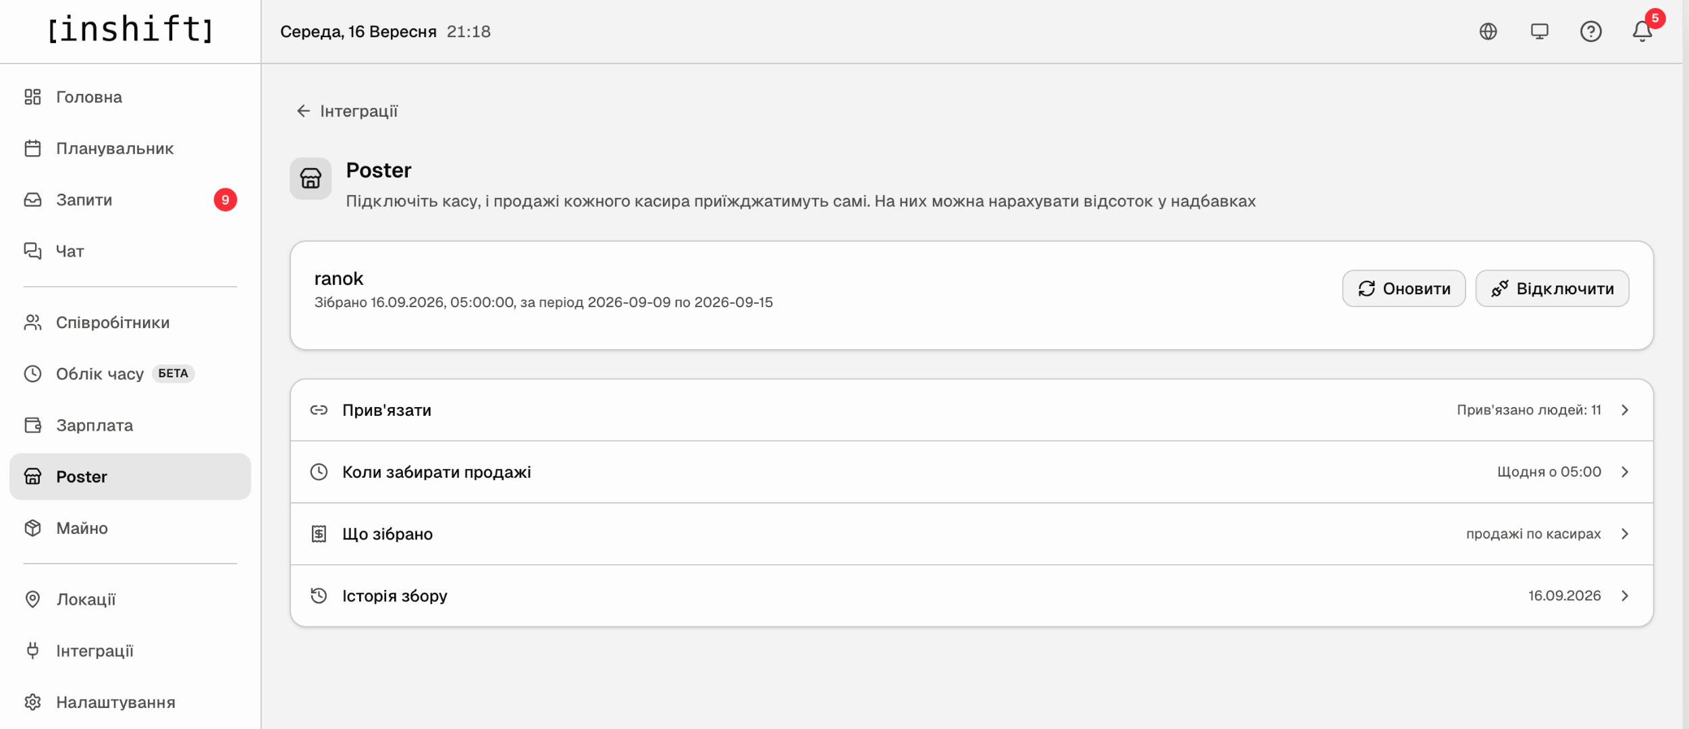
Task: Expand the Історія збору row chevron
Action: pyautogui.click(x=1625, y=595)
